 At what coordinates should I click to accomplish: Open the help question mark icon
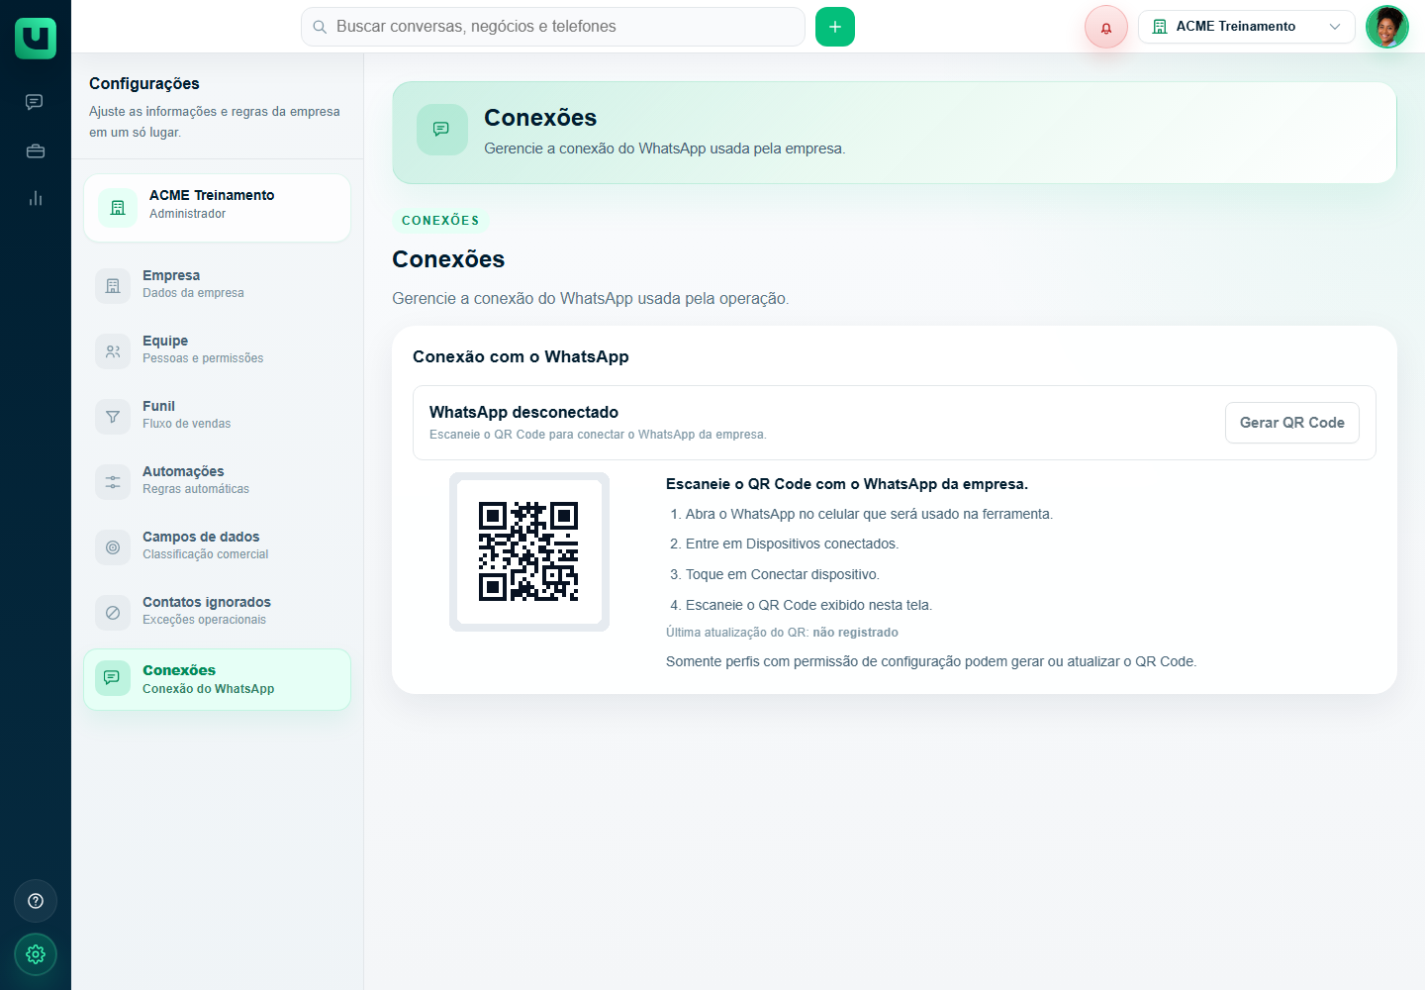pyautogui.click(x=36, y=901)
